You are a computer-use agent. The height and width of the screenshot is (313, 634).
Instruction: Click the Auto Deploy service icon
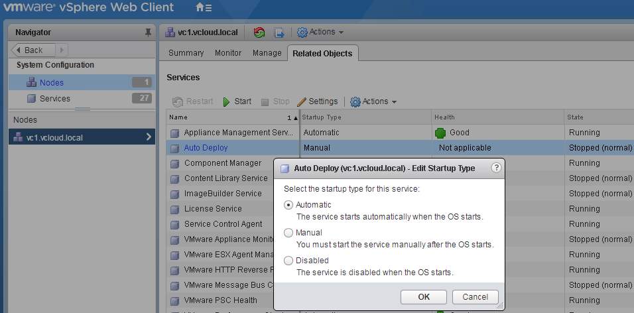pos(174,149)
